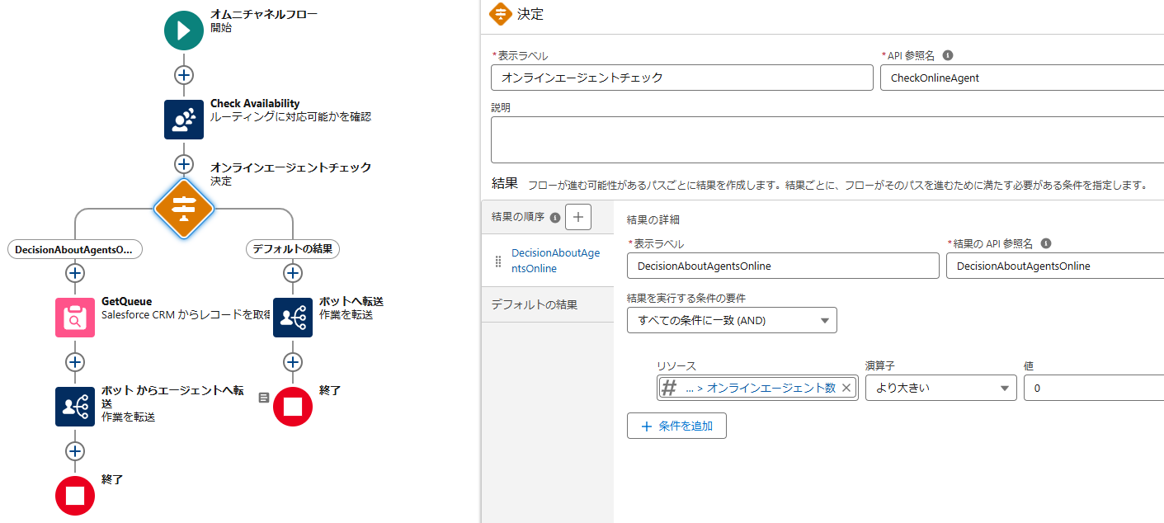Select the ボットへ転送 transfer work icon
Image resolution: width=1164 pixels, height=523 pixels.
(x=292, y=318)
